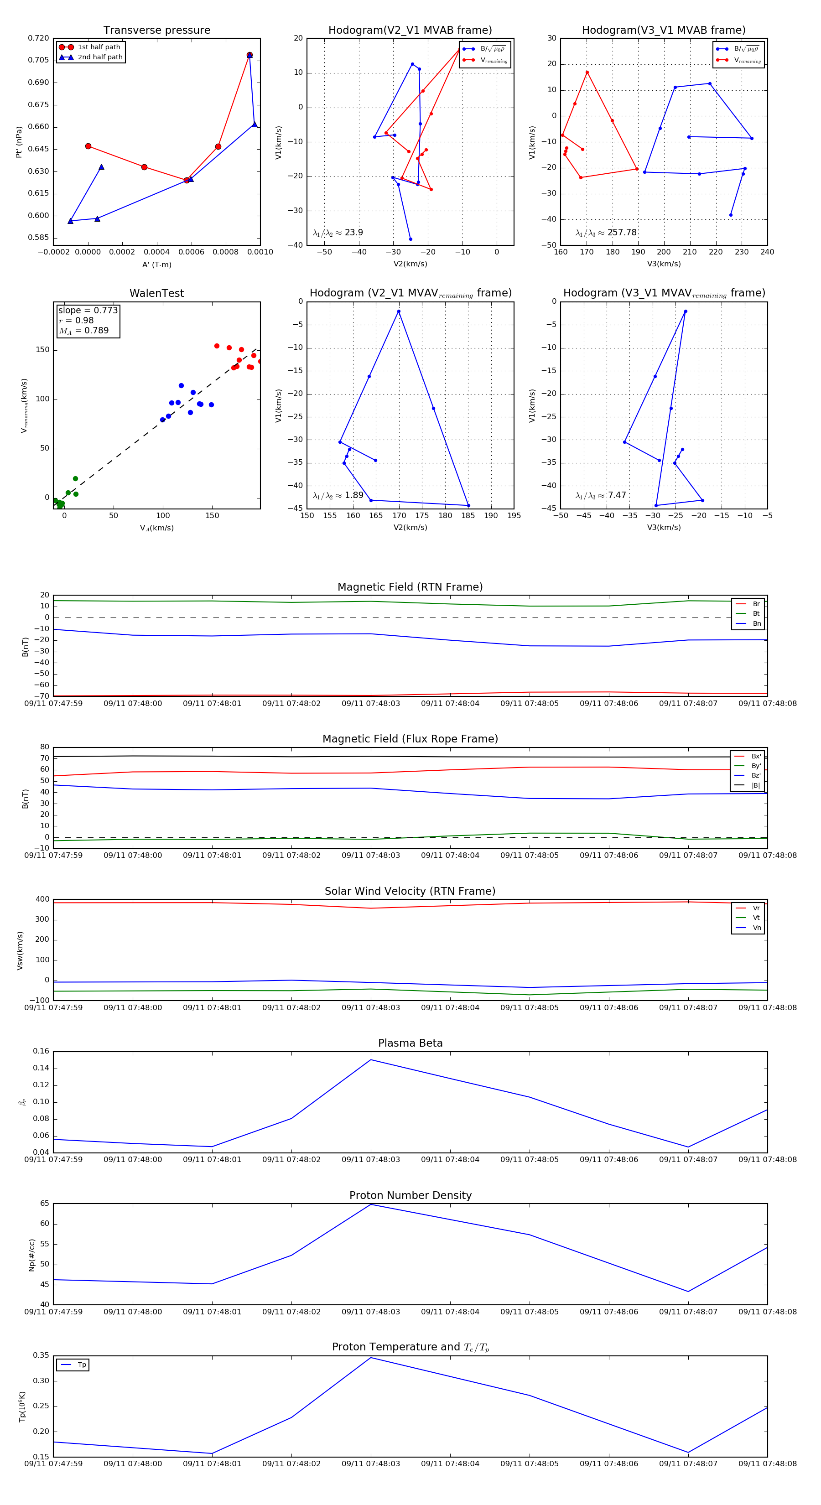Viewport: 821px width, 1505px height.
Task: Click the "A' (T·m)" x-axis label
Action: coord(156,265)
